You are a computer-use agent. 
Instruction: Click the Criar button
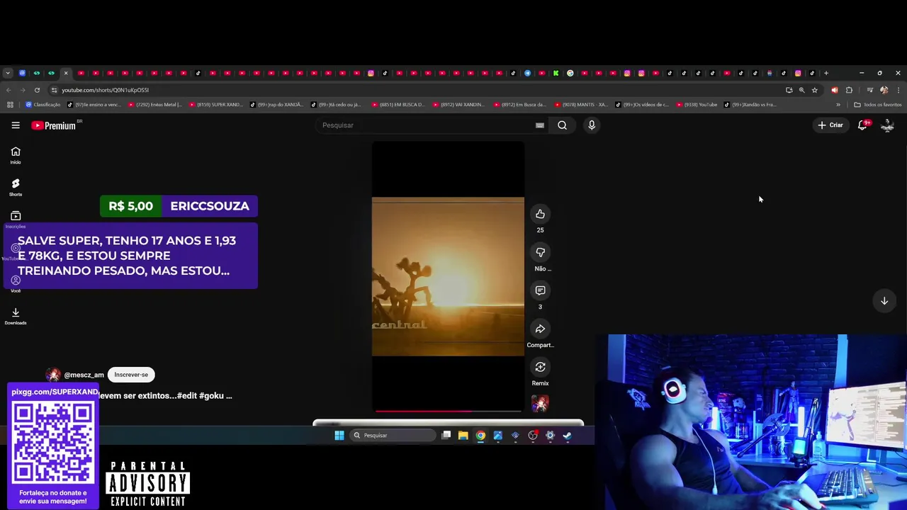pos(830,125)
